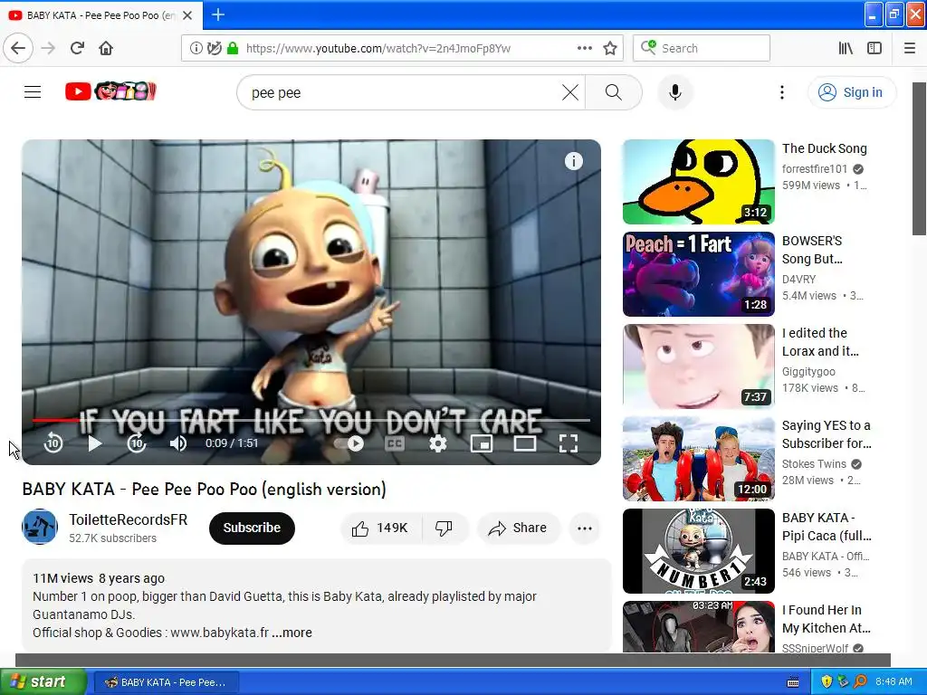Open the YouTube guide hamburger menu
This screenshot has height=695, width=927.
tap(33, 92)
